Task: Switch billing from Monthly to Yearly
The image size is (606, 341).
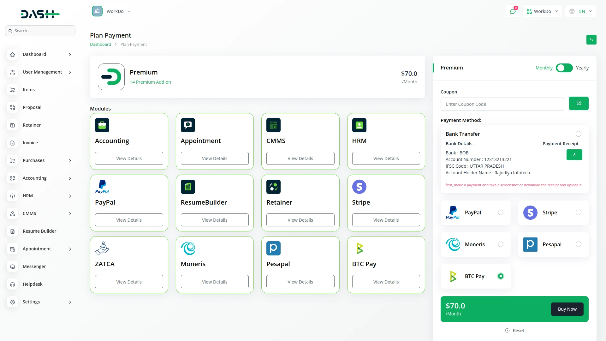Action: (x=564, y=68)
